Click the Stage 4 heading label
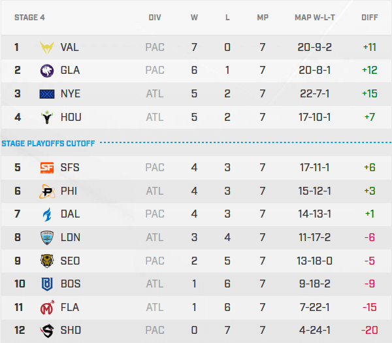 [30, 18]
